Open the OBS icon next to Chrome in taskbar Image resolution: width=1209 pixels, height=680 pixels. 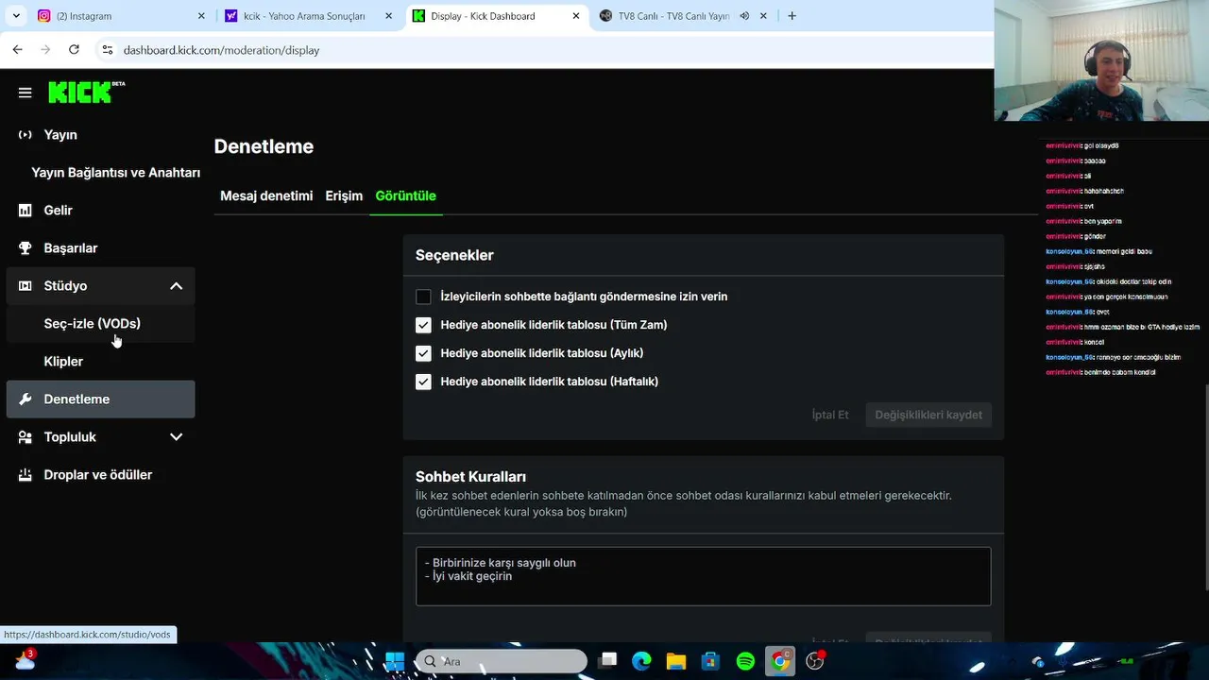tap(815, 661)
